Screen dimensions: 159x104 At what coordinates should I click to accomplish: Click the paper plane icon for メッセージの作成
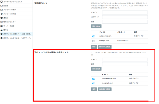[2, 14]
